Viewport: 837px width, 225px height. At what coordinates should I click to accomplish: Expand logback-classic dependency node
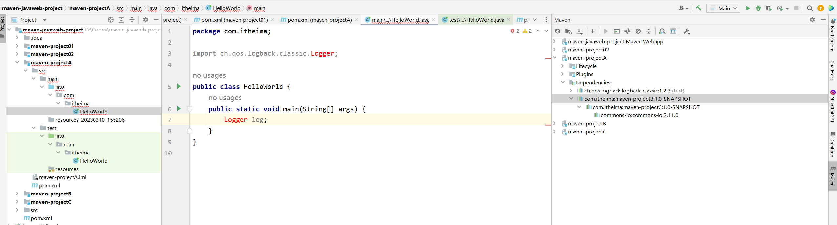[x=571, y=91]
